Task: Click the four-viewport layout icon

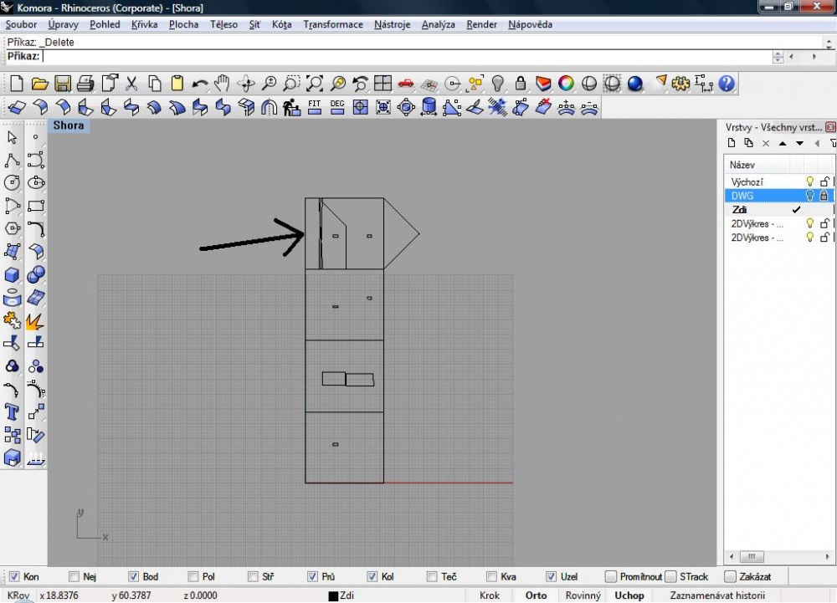Action: click(x=383, y=83)
